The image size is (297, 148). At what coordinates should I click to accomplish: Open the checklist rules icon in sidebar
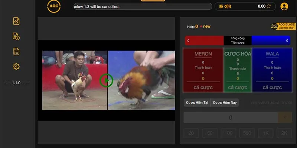click(16, 51)
